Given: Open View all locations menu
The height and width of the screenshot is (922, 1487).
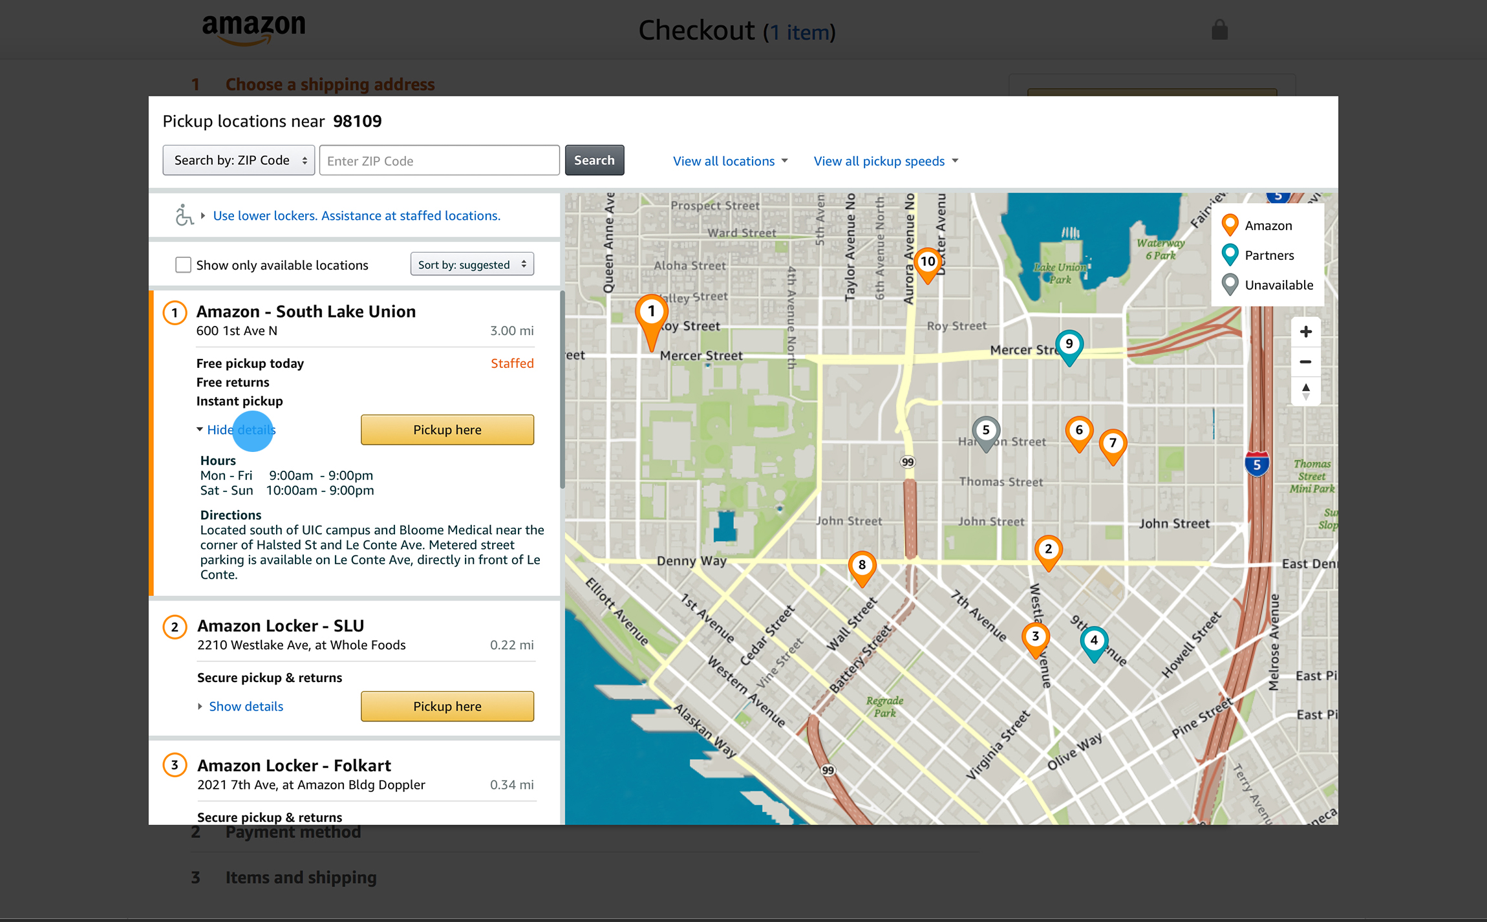Looking at the screenshot, I should click(x=730, y=161).
